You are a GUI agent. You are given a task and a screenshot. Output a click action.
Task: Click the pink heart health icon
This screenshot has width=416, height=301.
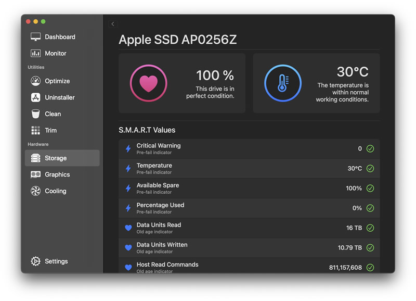[x=149, y=83]
